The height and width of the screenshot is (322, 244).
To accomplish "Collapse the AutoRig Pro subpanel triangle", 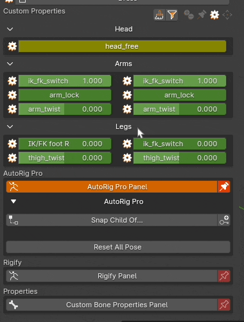I will pyautogui.click(x=13, y=201).
